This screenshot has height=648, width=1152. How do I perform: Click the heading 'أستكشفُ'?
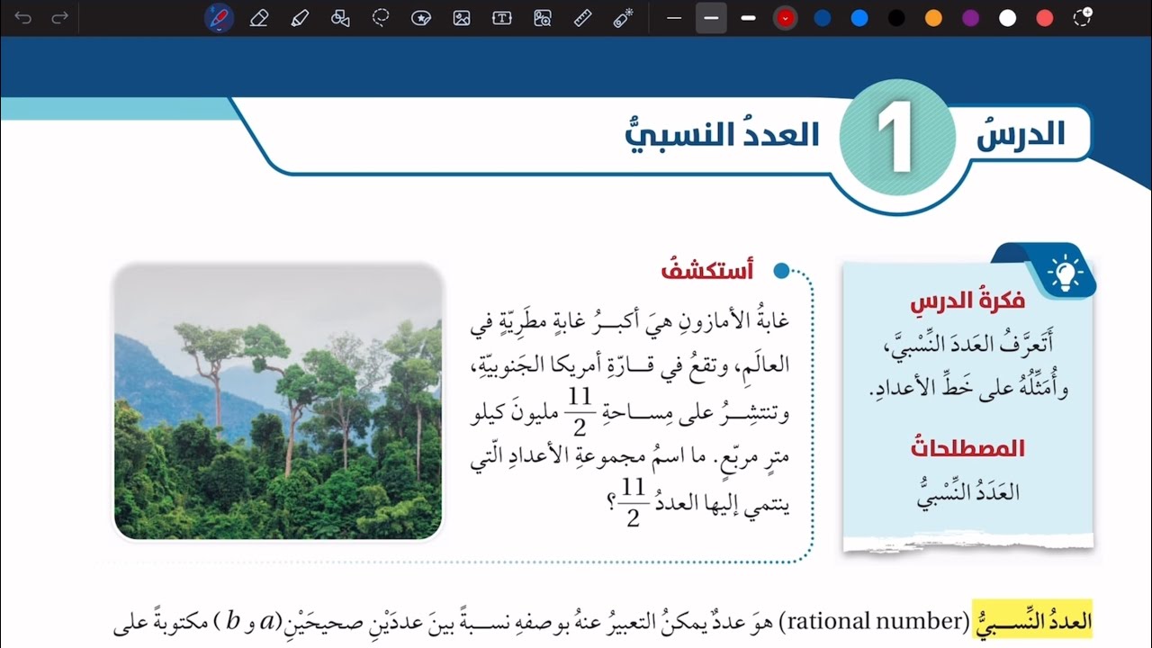(707, 269)
